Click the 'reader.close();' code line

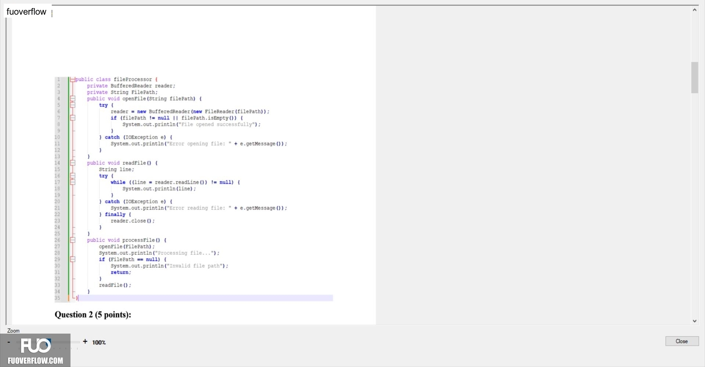coord(133,221)
